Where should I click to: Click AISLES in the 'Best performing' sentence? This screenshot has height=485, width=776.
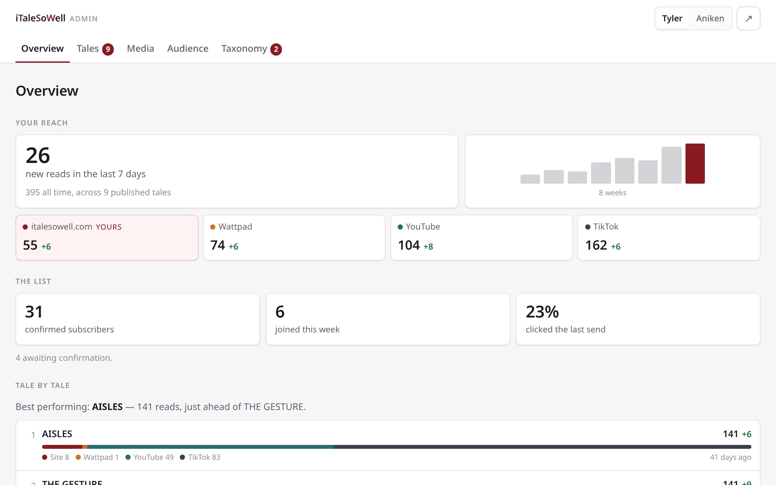tap(107, 407)
